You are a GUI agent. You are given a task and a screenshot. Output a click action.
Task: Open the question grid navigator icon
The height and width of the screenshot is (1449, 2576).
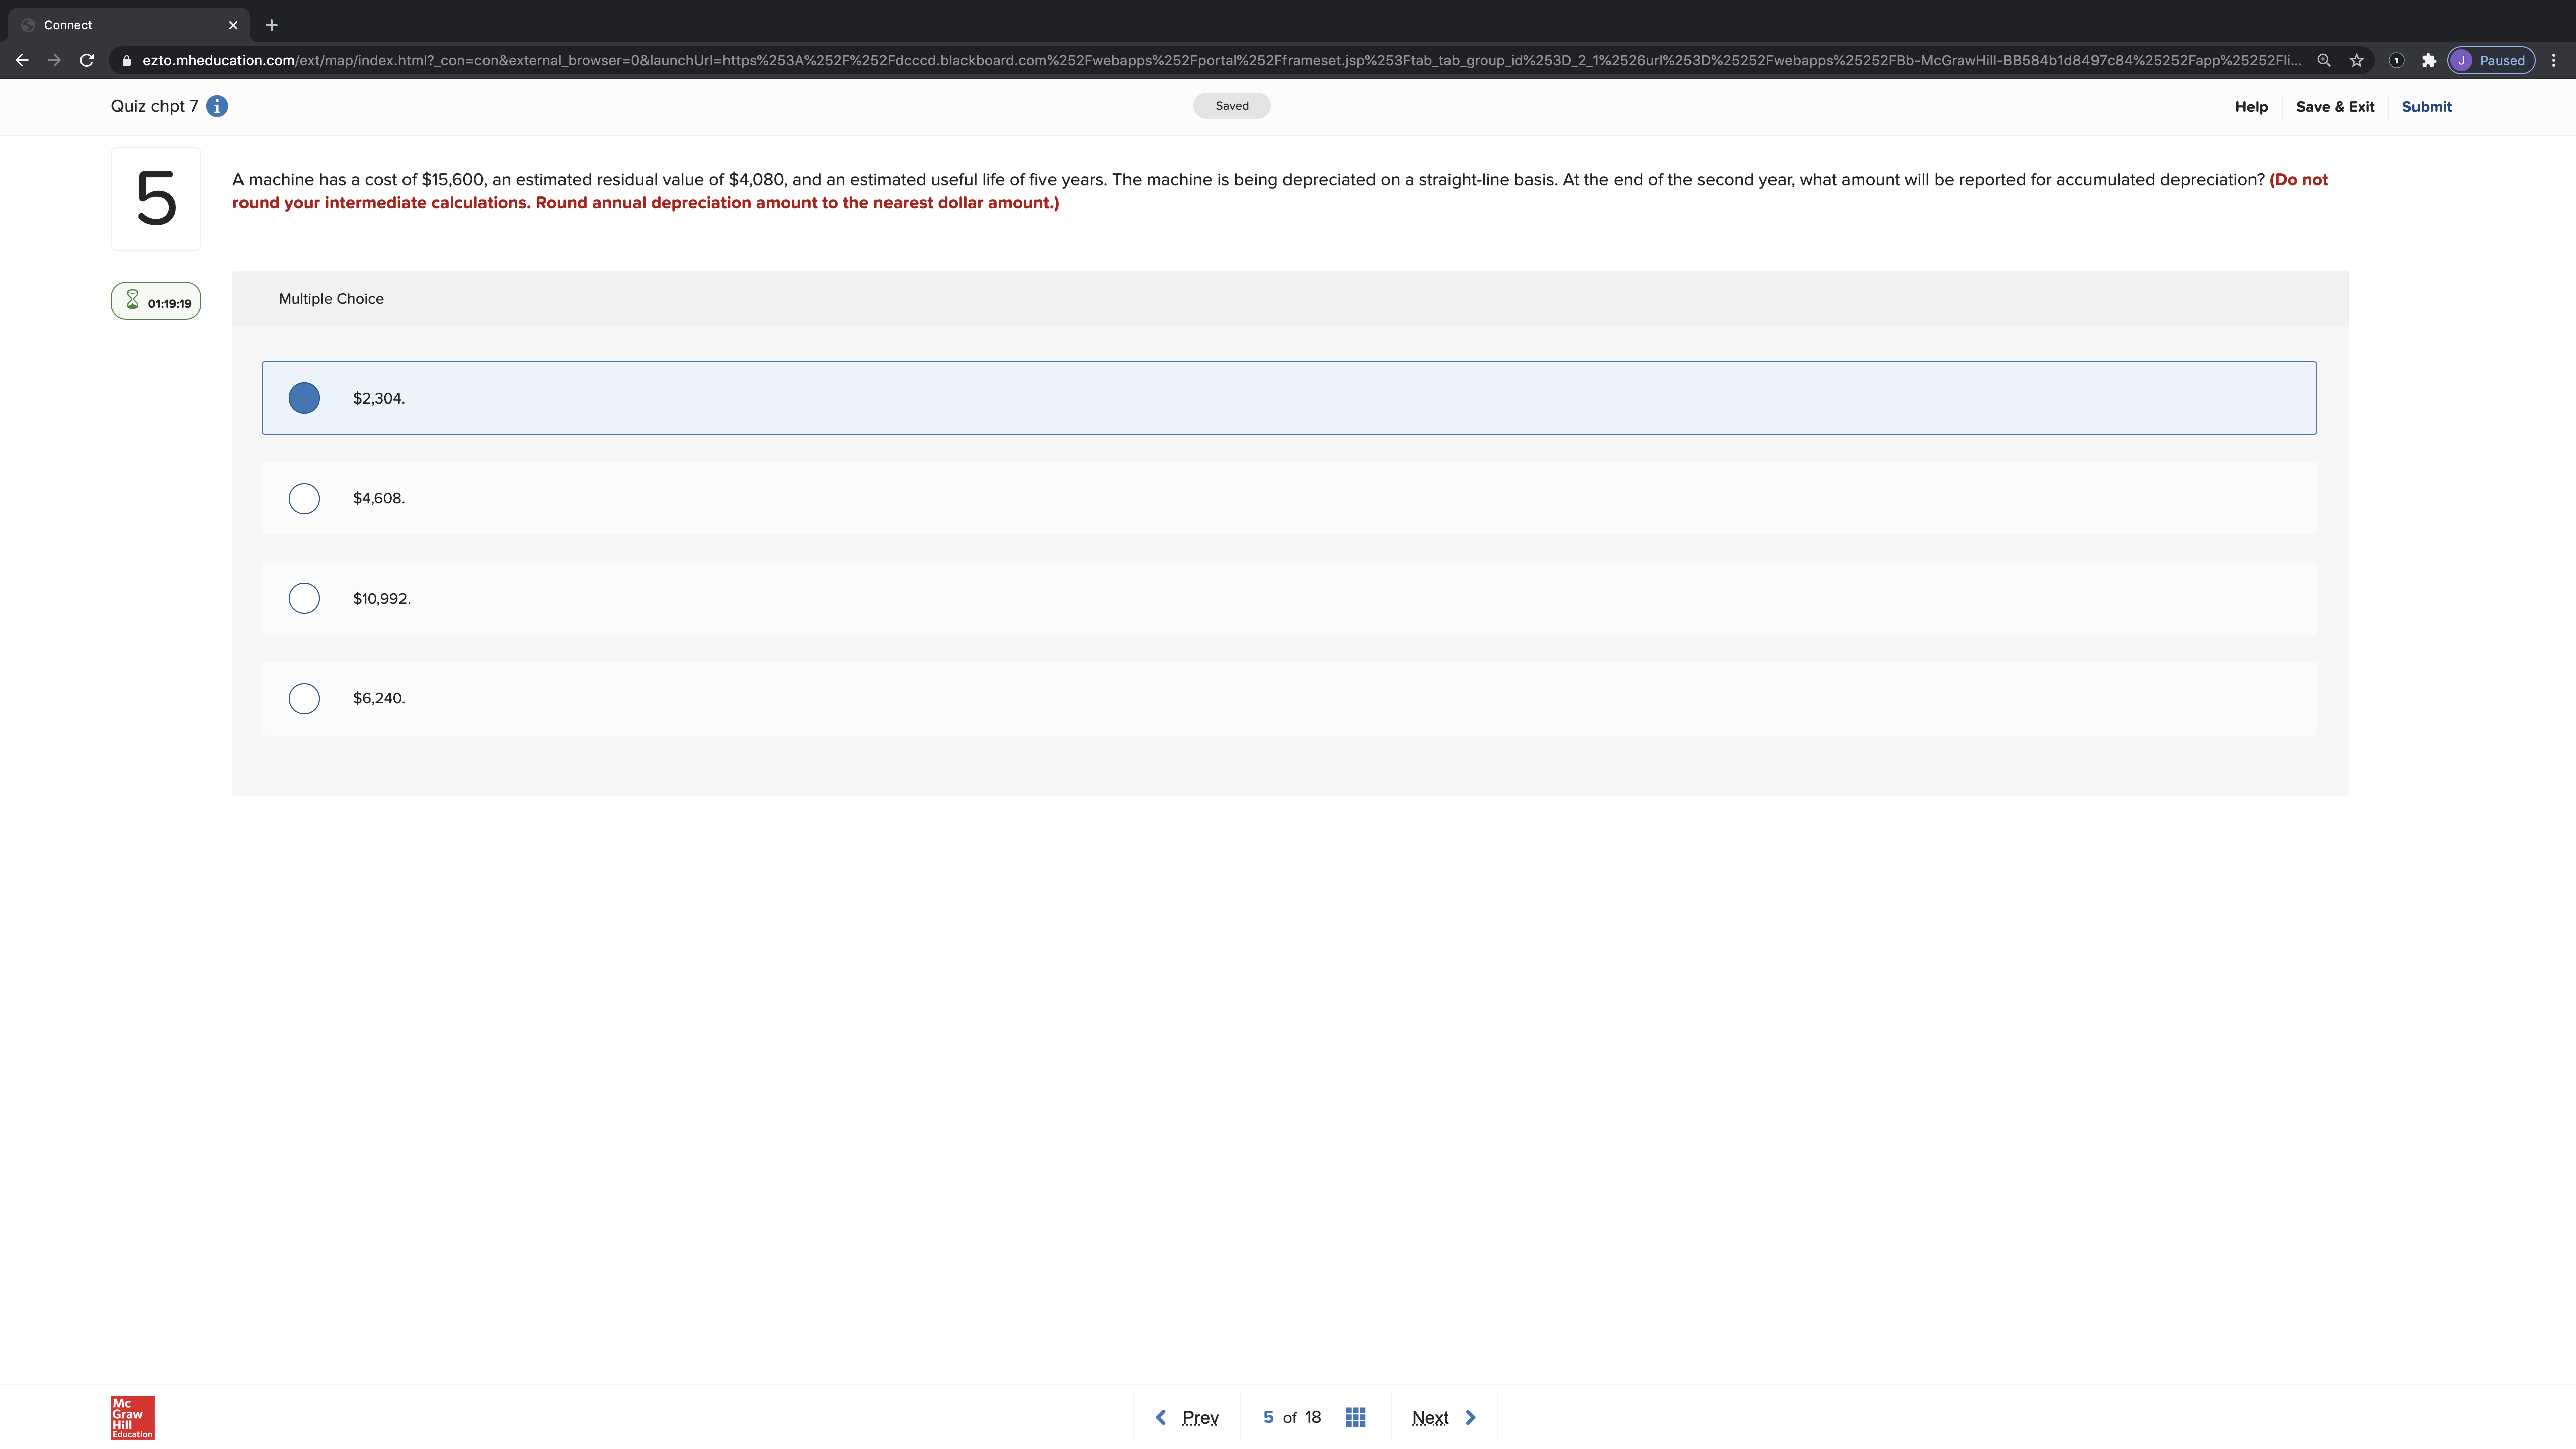pos(1355,1417)
